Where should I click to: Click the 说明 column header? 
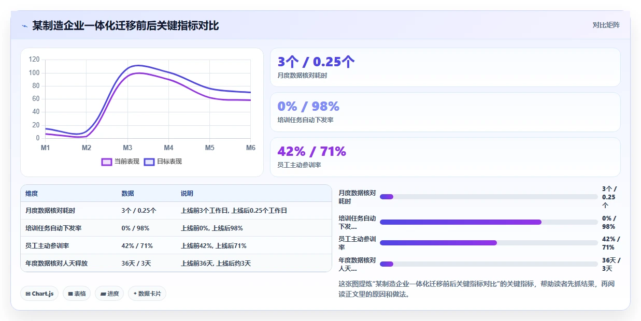pos(187,194)
